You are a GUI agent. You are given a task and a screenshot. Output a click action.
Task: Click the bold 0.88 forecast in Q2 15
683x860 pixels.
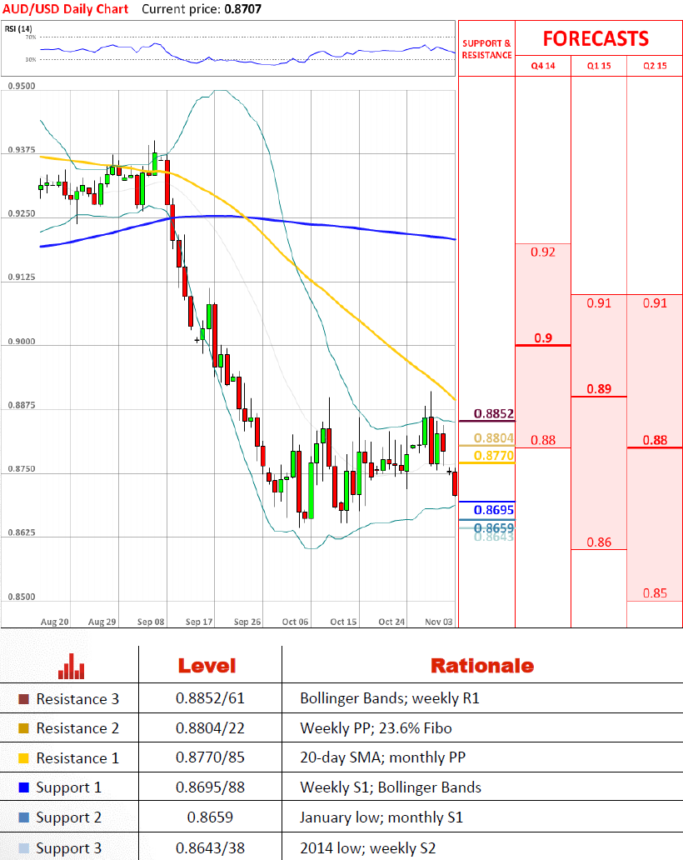coord(655,440)
